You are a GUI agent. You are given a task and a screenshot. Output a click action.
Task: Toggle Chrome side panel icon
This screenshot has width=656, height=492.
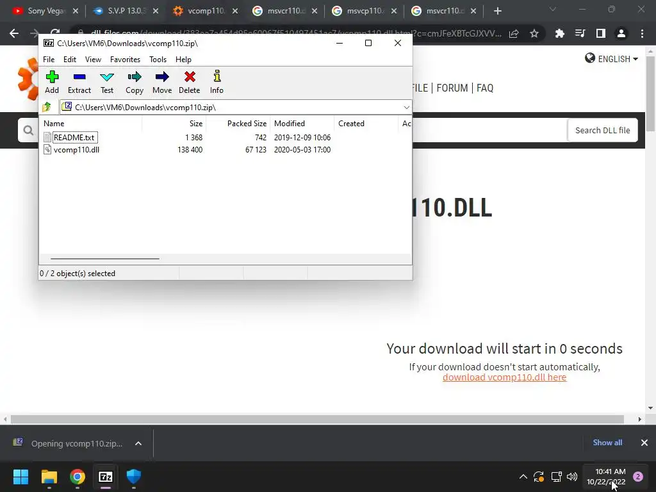pos(601,33)
